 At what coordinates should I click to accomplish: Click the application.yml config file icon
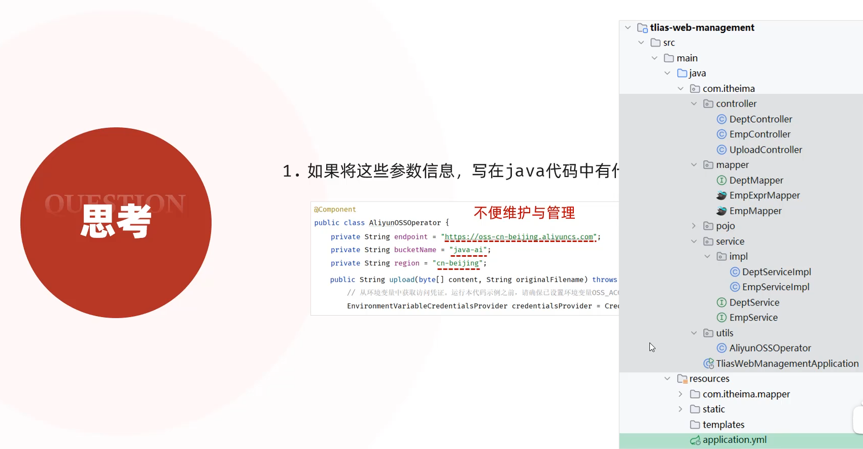pos(695,440)
